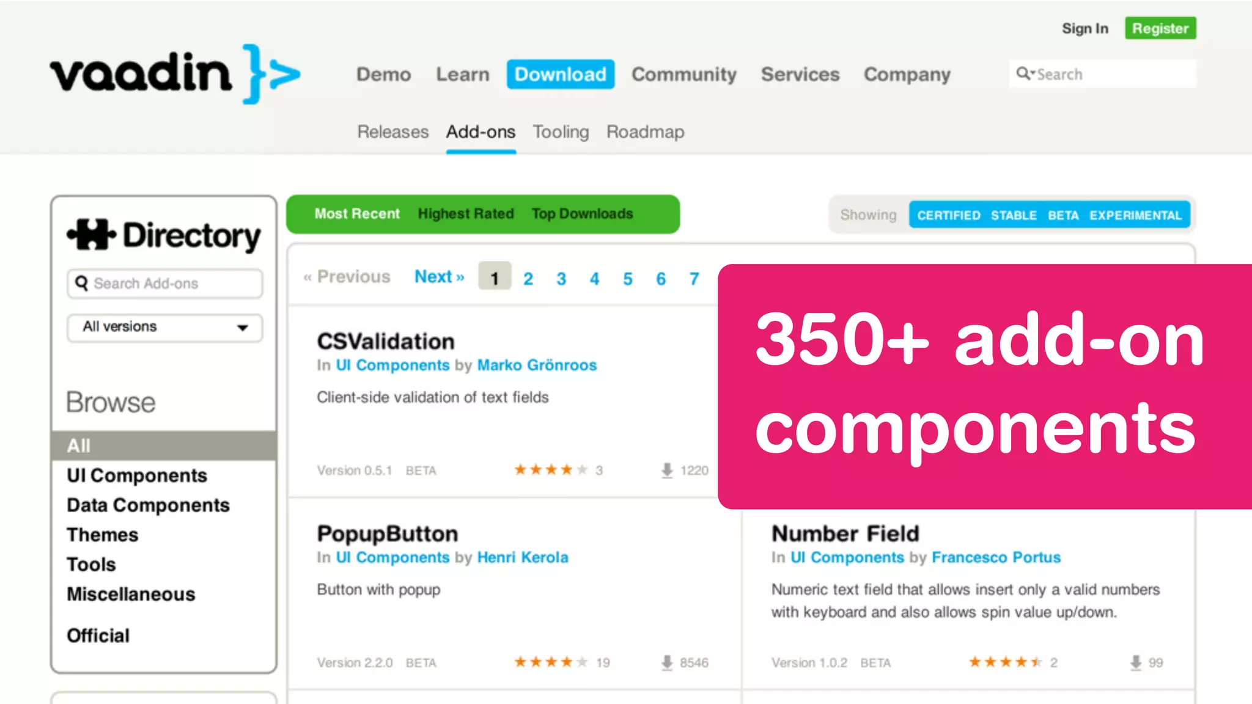Open the Company menu
Image resolution: width=1252 pixels, height=704 pixels.
(907, 75)
